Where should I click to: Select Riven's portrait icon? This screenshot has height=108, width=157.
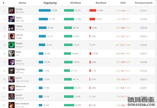12,53
